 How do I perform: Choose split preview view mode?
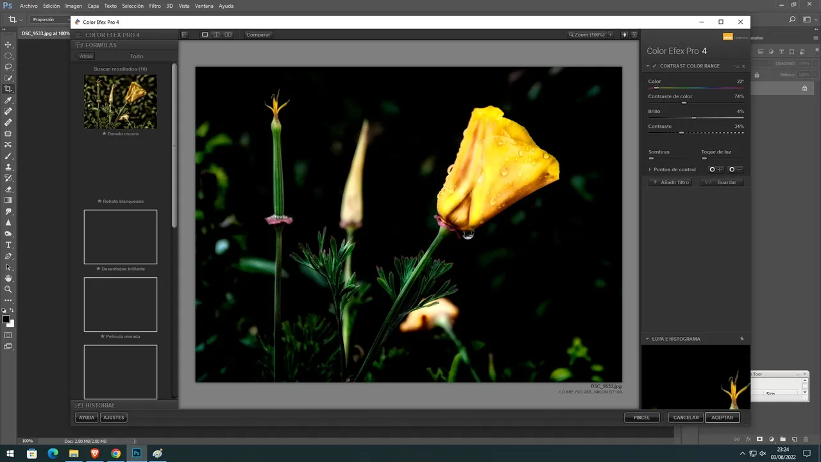(217, 35)
